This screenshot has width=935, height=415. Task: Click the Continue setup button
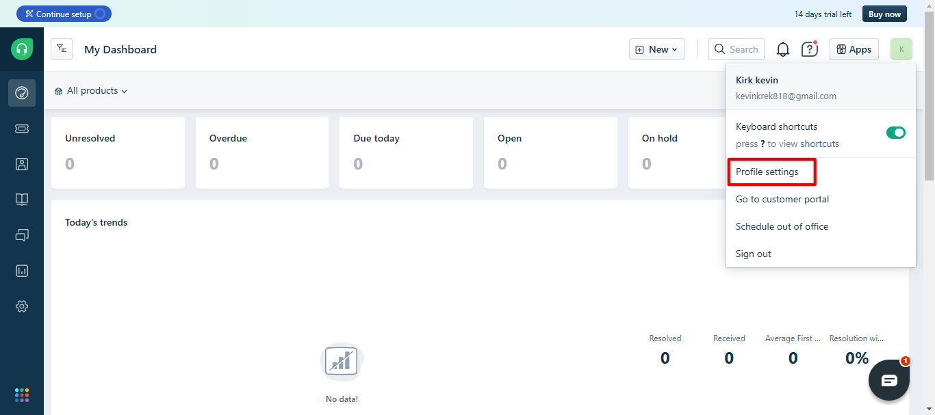pyautogui.click(x=64, y=14)
